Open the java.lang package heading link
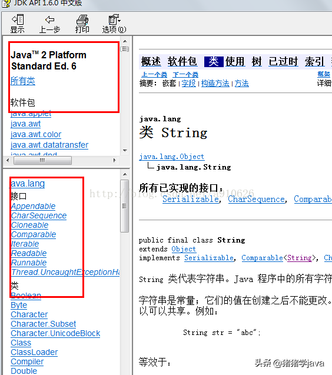Viewport: 332px width, 375px height. pos(28,184)
